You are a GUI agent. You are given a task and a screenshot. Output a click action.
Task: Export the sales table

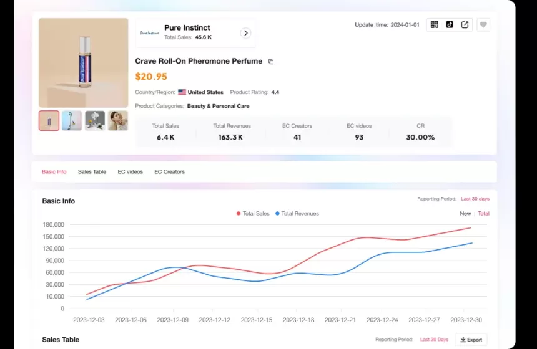coord(471,340)
